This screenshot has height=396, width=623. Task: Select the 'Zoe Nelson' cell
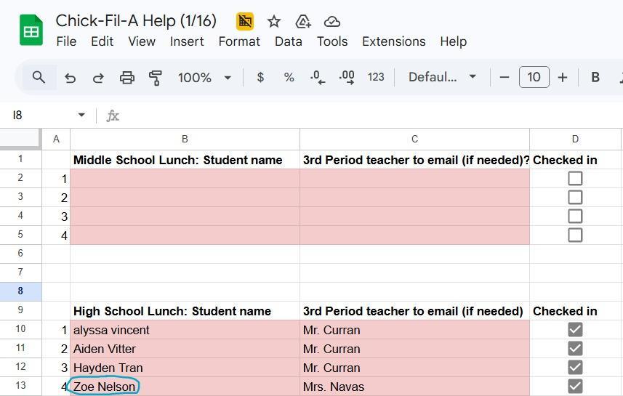coord(185,387)
